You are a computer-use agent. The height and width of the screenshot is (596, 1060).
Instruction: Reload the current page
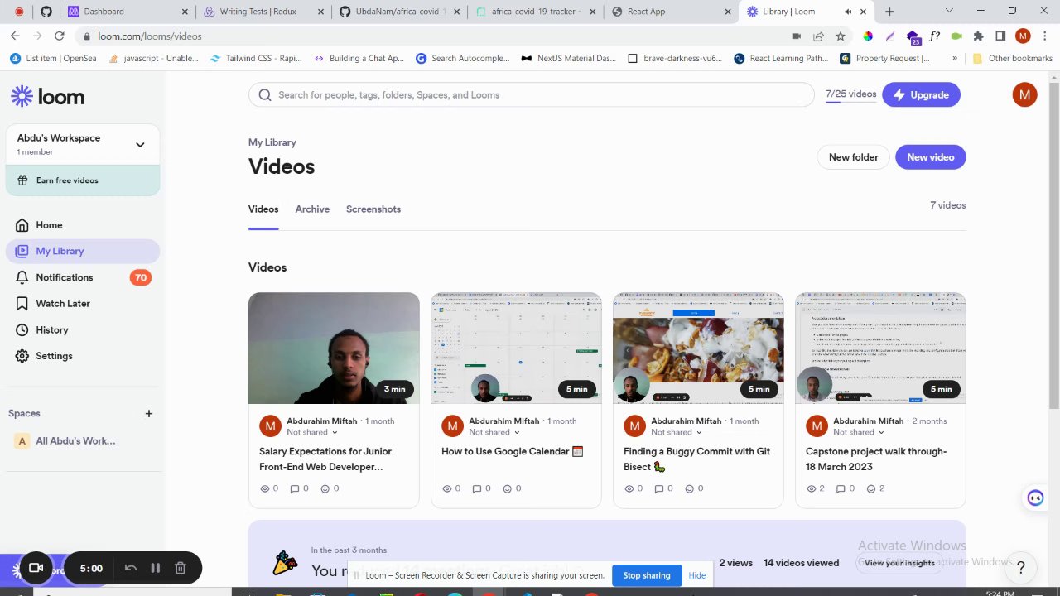pyautogui.click(x=59, y=36)
